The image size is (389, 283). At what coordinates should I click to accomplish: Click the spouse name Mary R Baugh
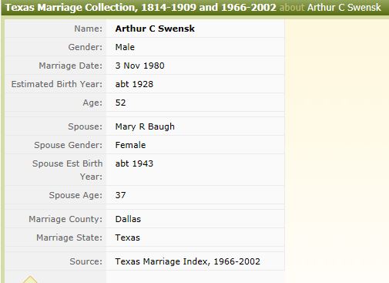click(x=145, y=126)
